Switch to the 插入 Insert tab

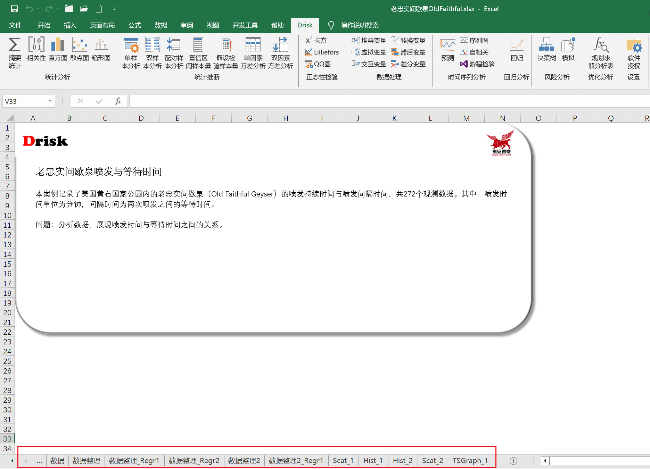click(70, 25)
